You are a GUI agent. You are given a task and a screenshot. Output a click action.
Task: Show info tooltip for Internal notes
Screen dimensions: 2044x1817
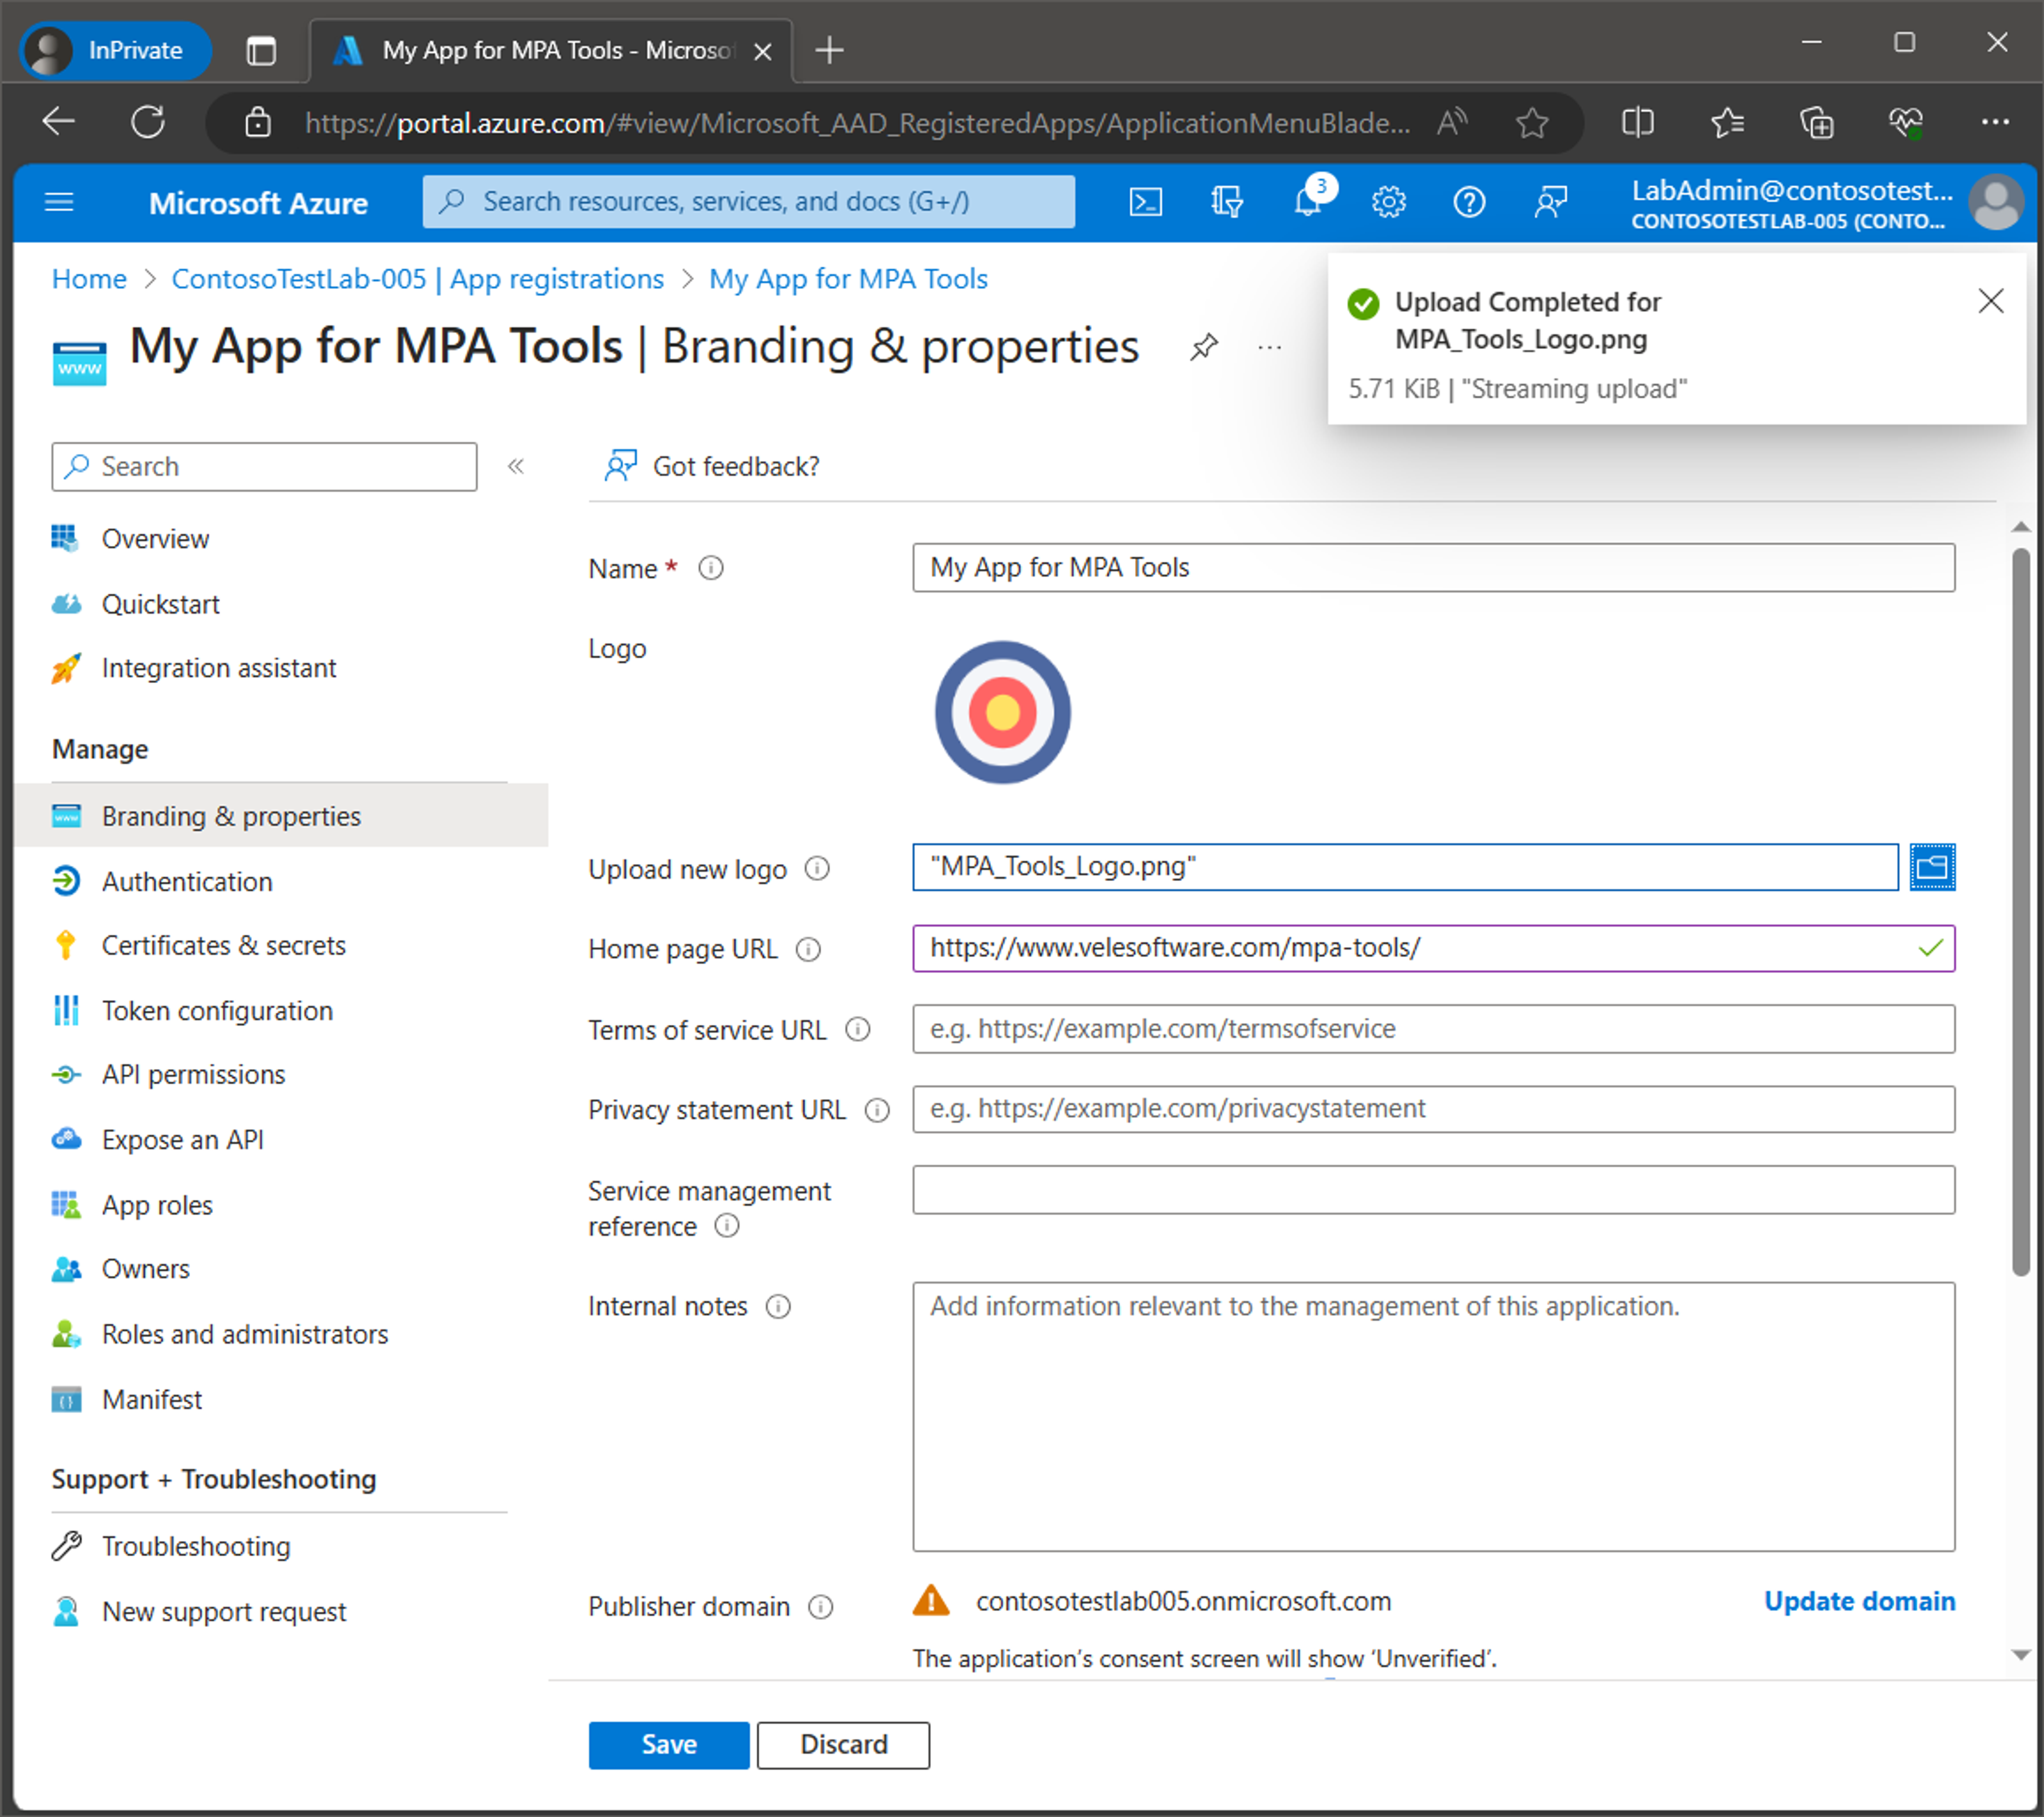click(x=778, y=1306)
